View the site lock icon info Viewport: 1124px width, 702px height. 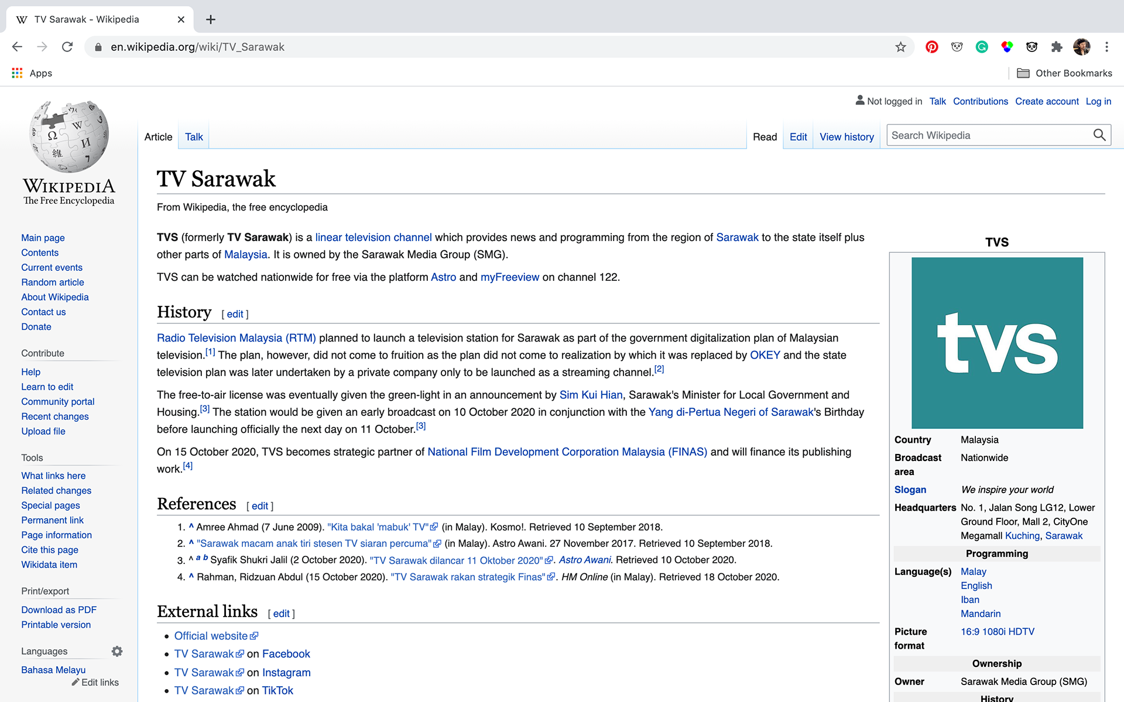coord(98,47)
